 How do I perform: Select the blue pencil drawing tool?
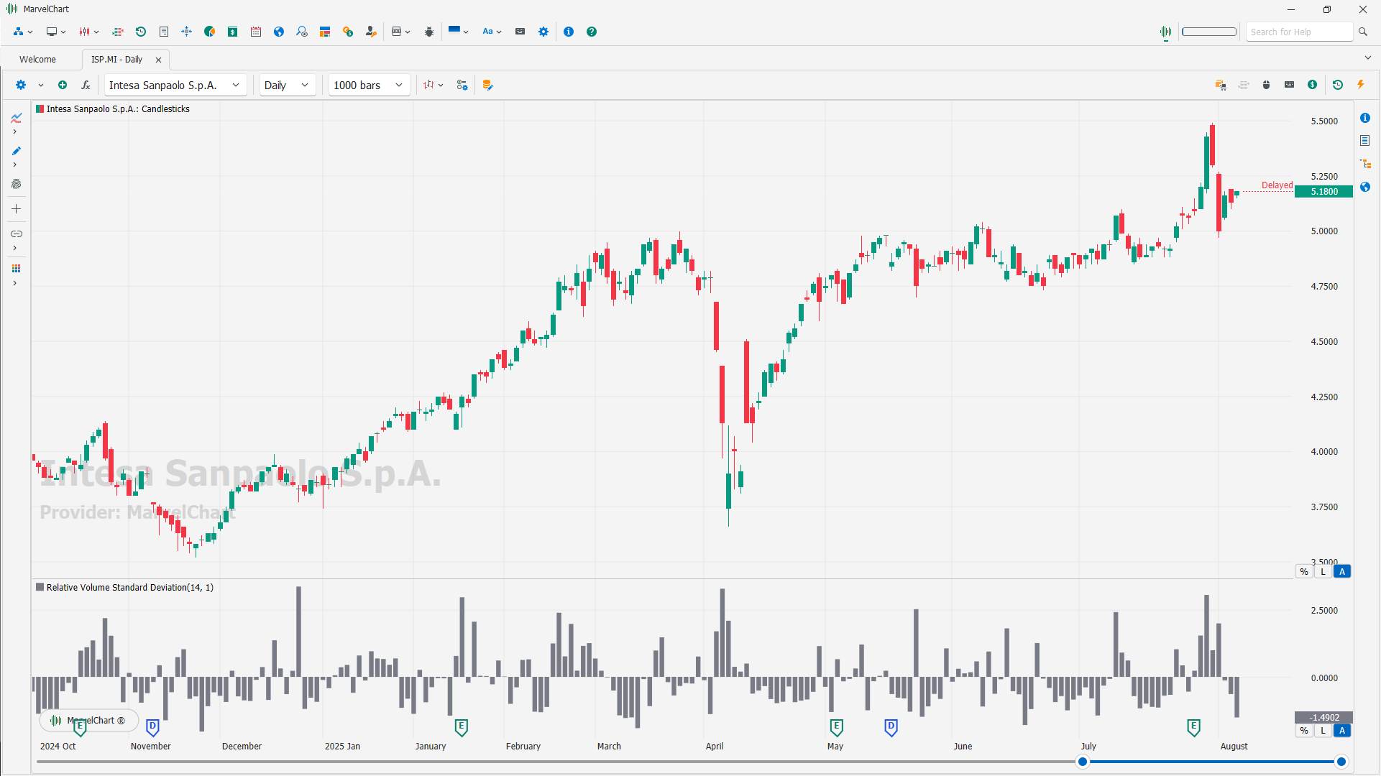[16, 151]
